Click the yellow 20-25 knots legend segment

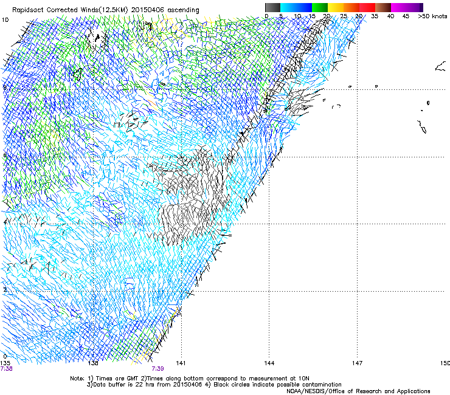[x=336, y=7]
